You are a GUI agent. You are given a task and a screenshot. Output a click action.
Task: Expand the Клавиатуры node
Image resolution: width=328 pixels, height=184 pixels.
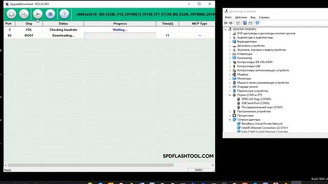pyautogui.click(x=230, y=54)
